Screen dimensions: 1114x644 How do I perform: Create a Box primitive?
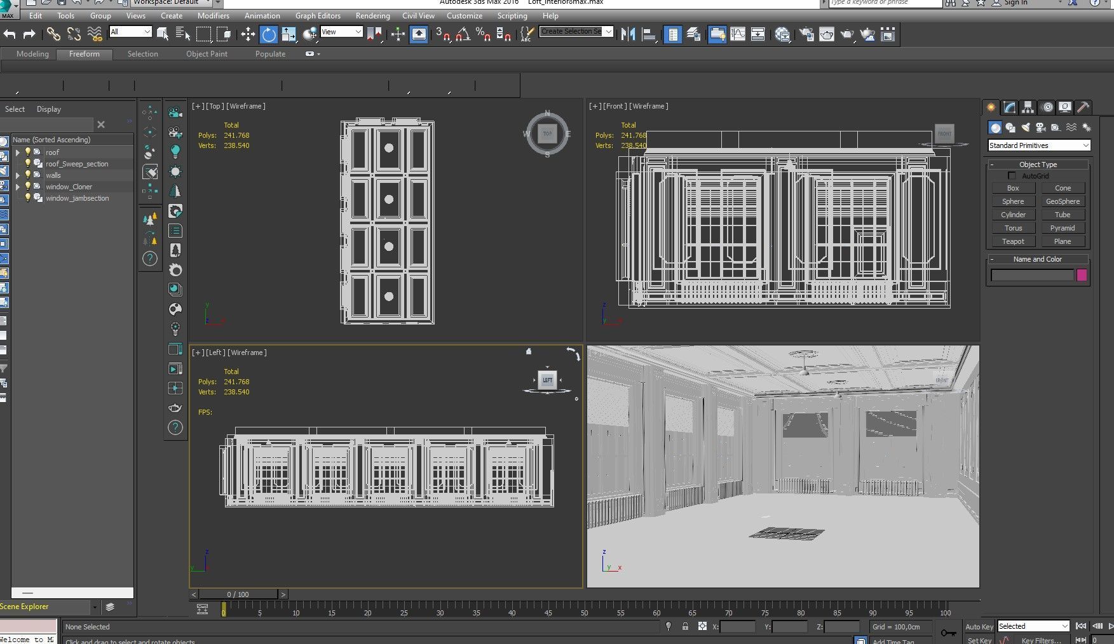(1013, 188)
